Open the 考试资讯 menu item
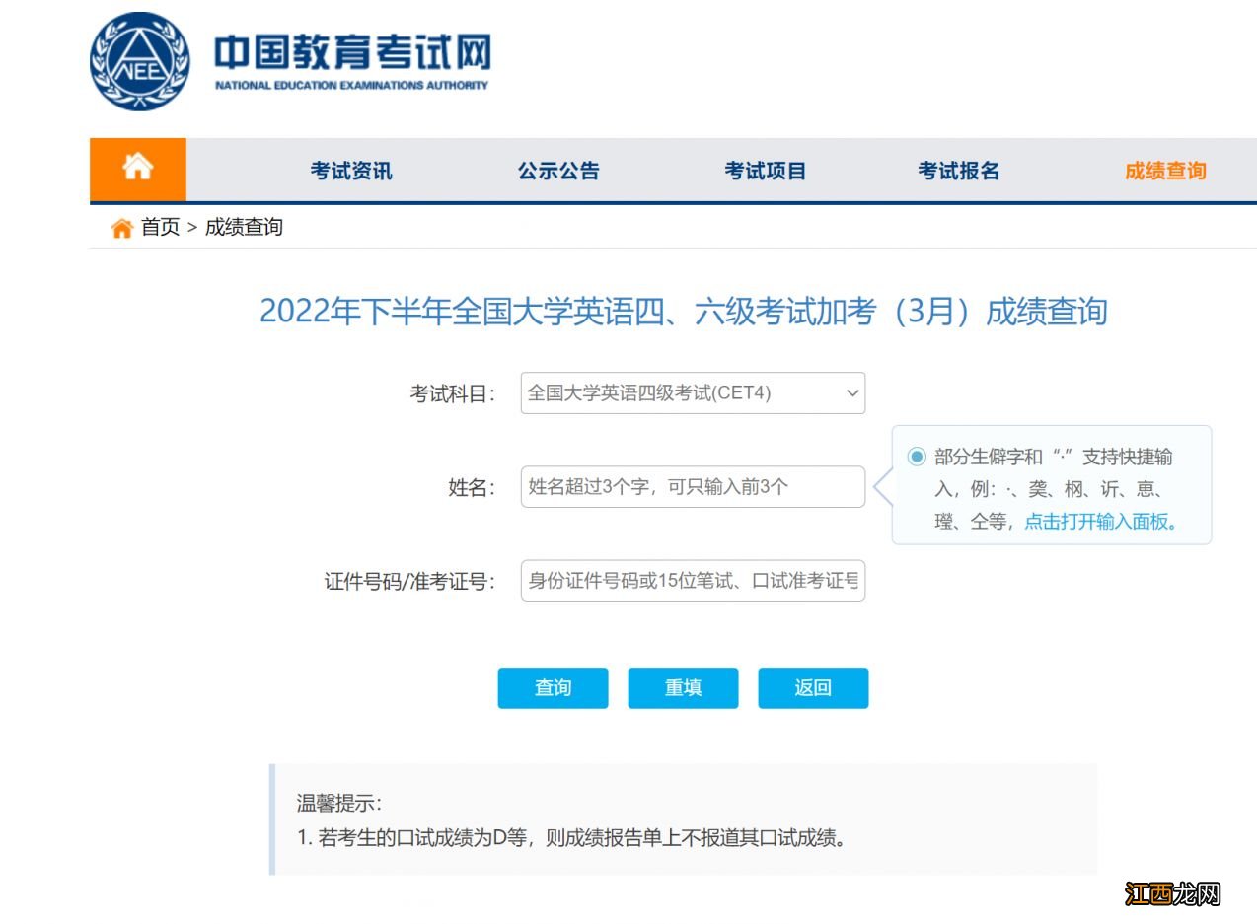This screenshot has width=1257, height=924. click(350, 170)
